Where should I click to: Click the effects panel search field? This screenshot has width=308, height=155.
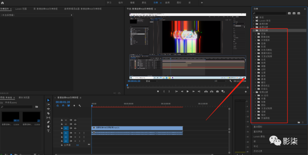coord(269,13)
